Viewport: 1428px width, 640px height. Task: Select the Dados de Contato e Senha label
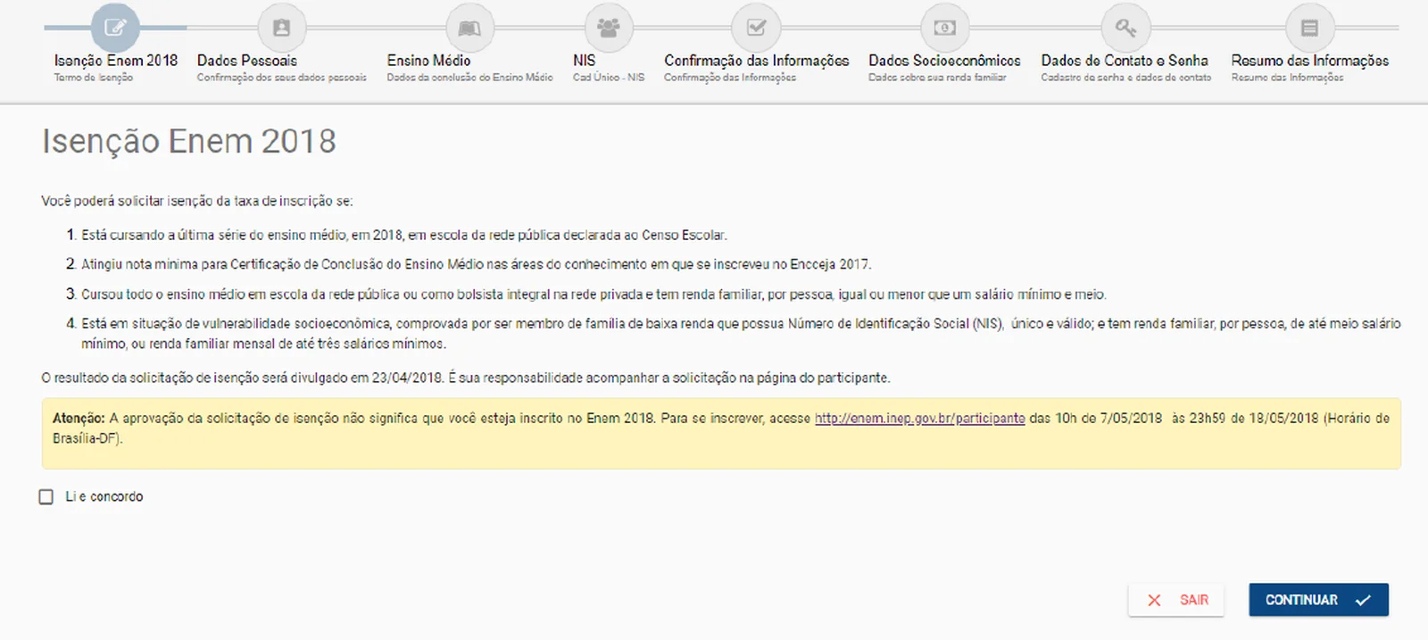point(1125,61)
